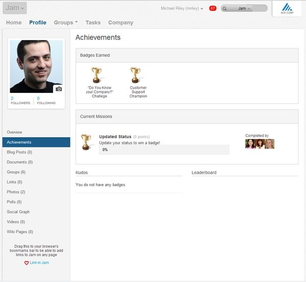The height and width of the screenshot is (282, 306).
Task: Open the Groups navigation dropdown
Action: (66, 22)
